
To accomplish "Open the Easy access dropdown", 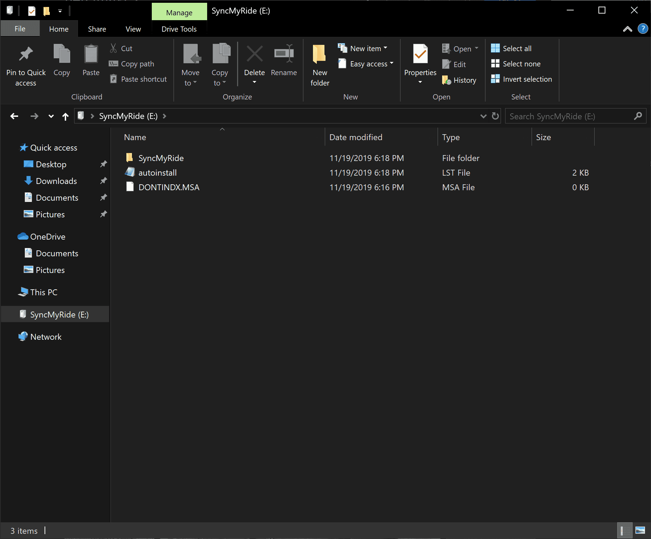I will 392,64.
